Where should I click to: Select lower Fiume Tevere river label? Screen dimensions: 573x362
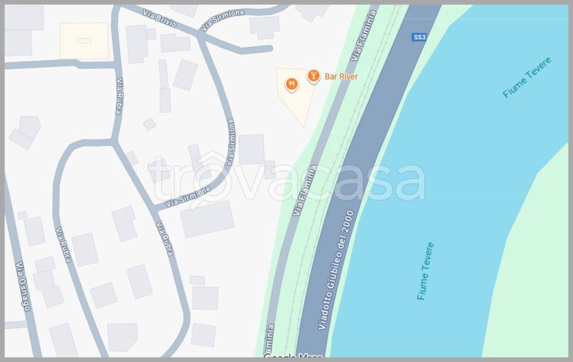pos(425,271)
